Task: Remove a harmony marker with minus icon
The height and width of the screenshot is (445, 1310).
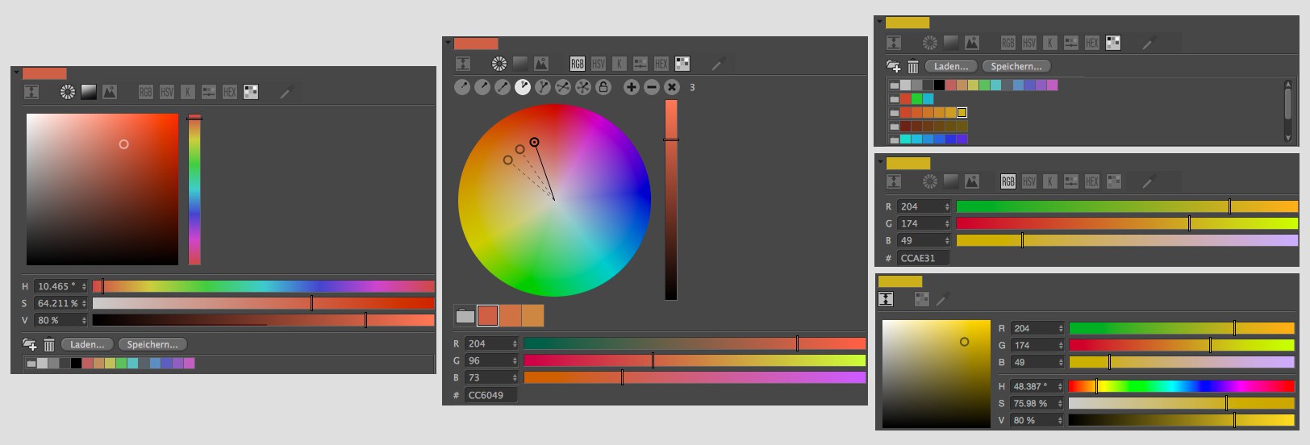Action: pyautogui.click(x=652, y=87)
